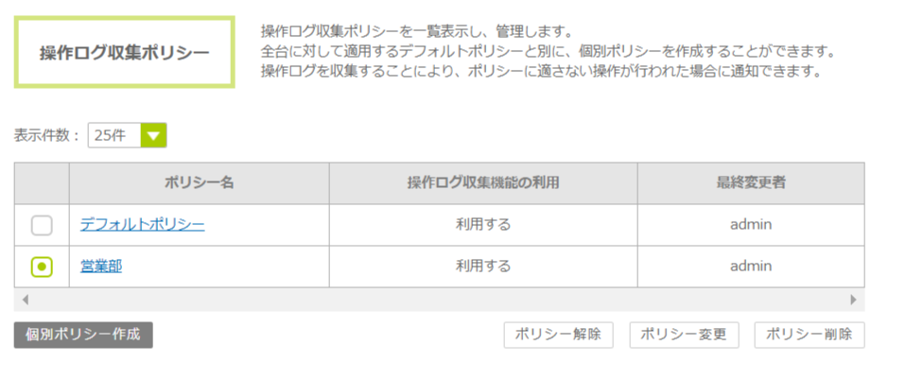
Task: Click the 利用する cell in デフォルトポリシー row
Action: pos(482,225)
